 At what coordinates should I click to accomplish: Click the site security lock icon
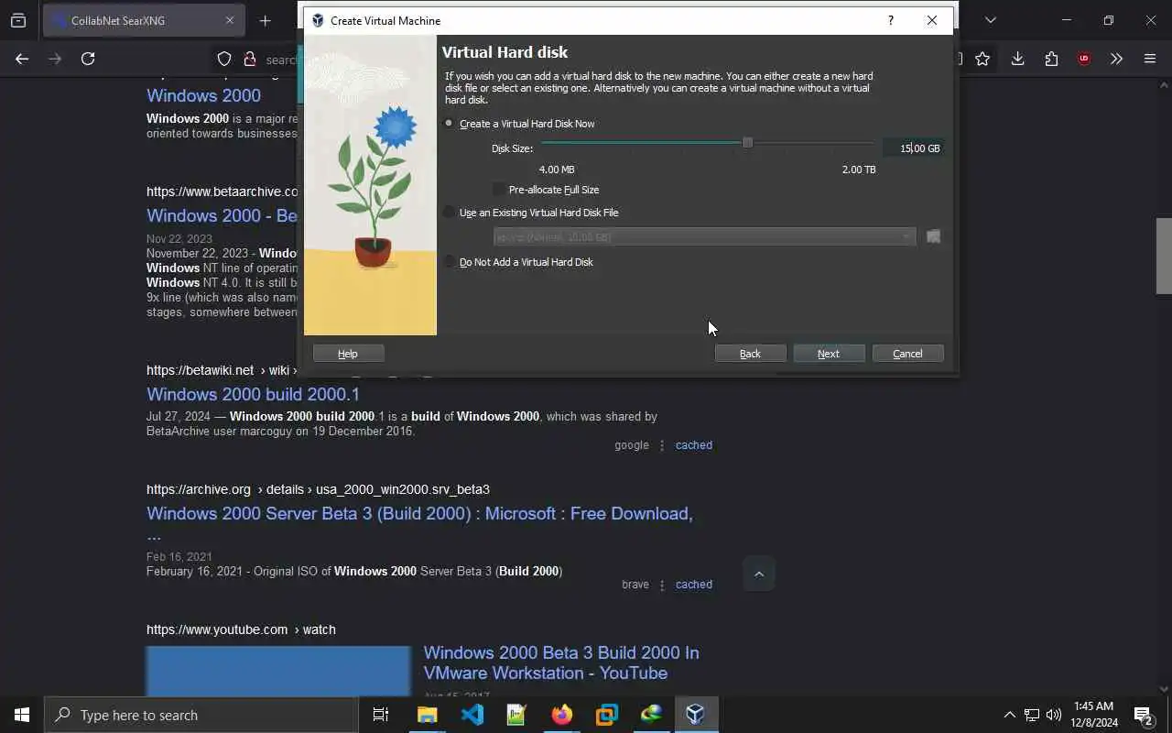point(249,59)
